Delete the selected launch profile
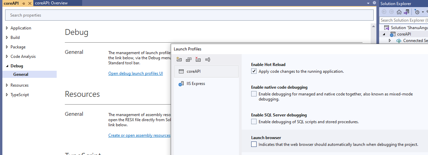 point(198,60)
